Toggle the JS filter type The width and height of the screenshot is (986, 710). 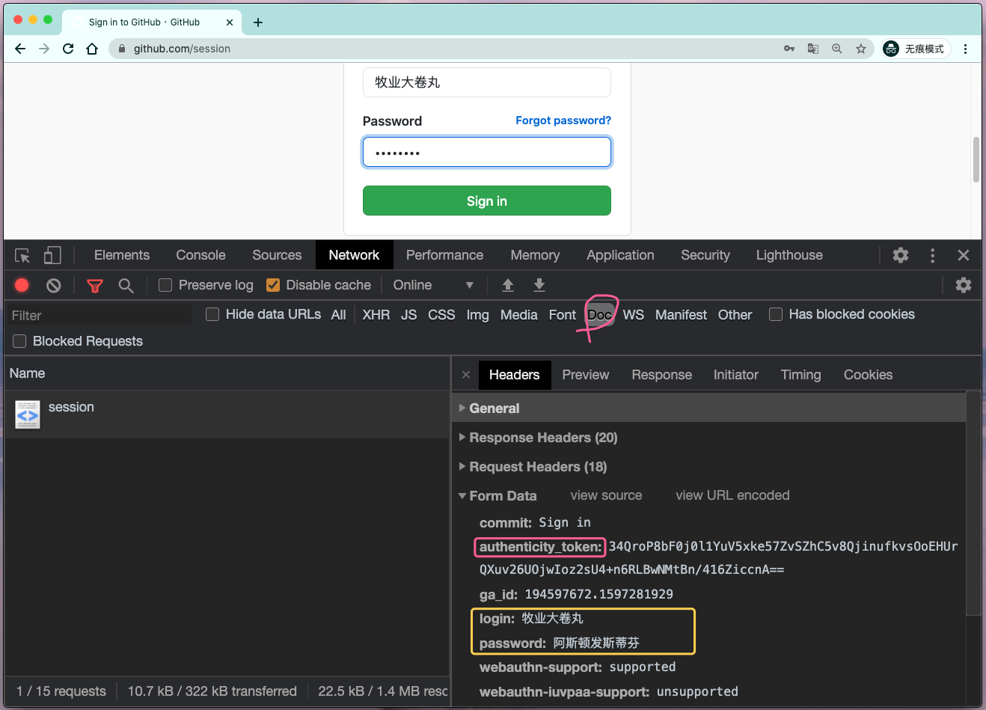click(408, 315)
